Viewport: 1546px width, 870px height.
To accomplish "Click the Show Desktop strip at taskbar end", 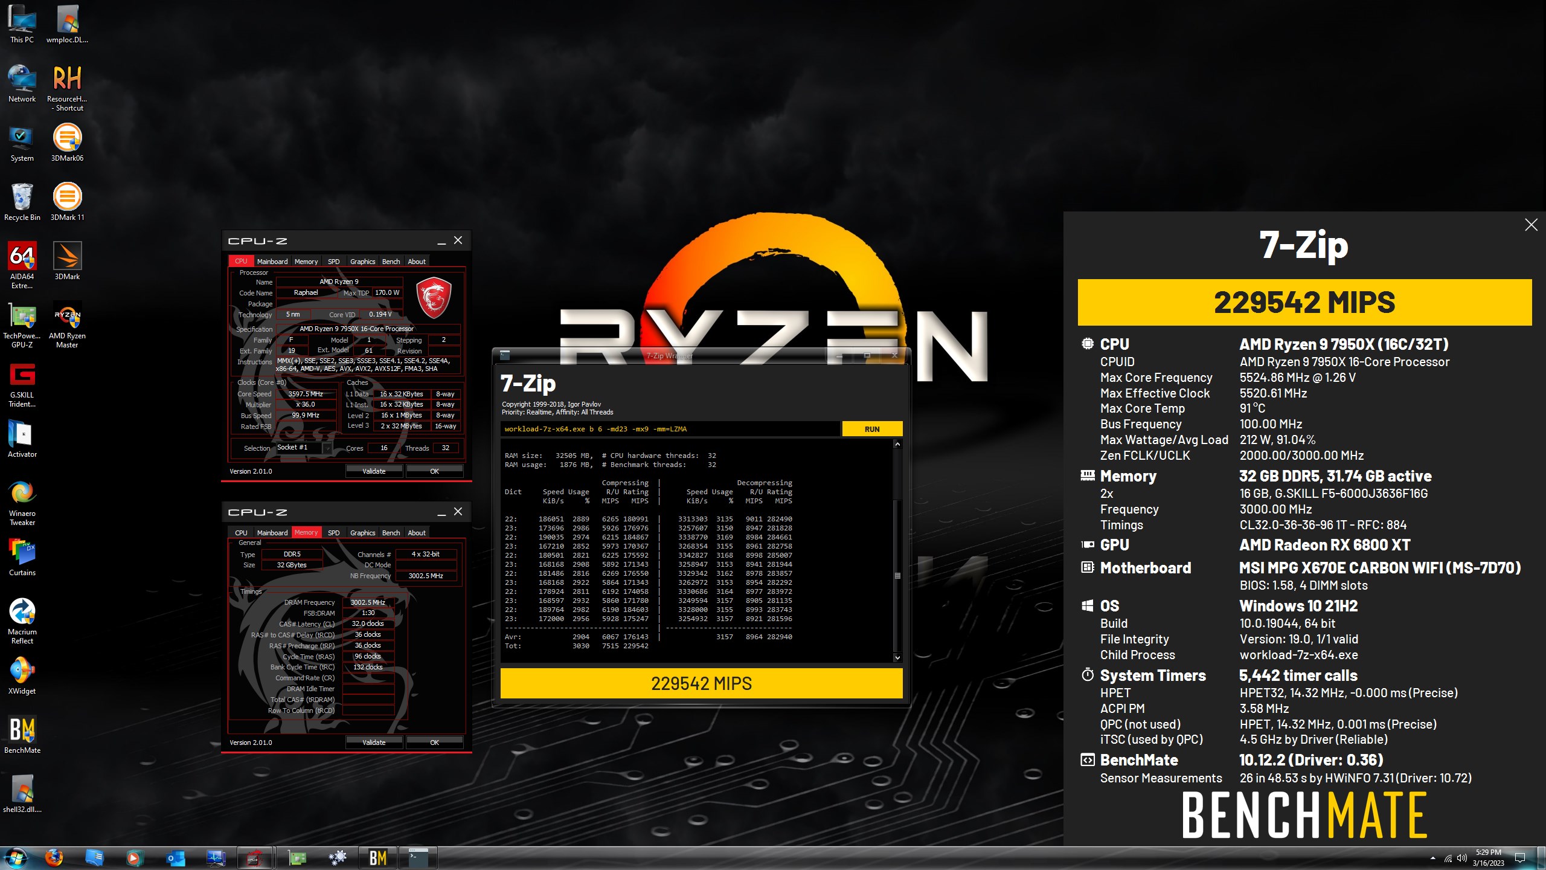I will point(1542,858).
